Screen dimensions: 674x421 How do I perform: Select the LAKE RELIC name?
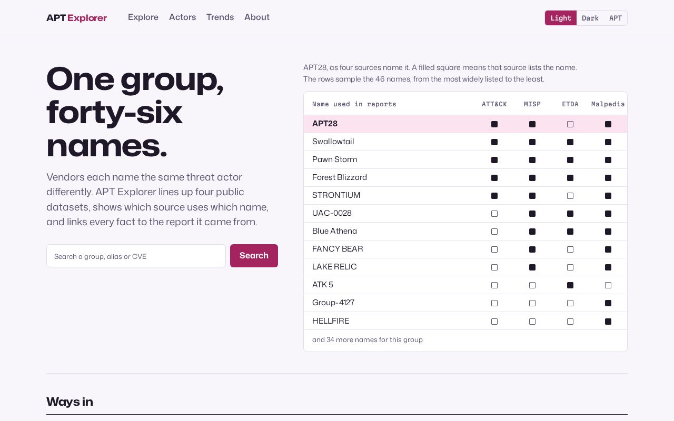334,267
